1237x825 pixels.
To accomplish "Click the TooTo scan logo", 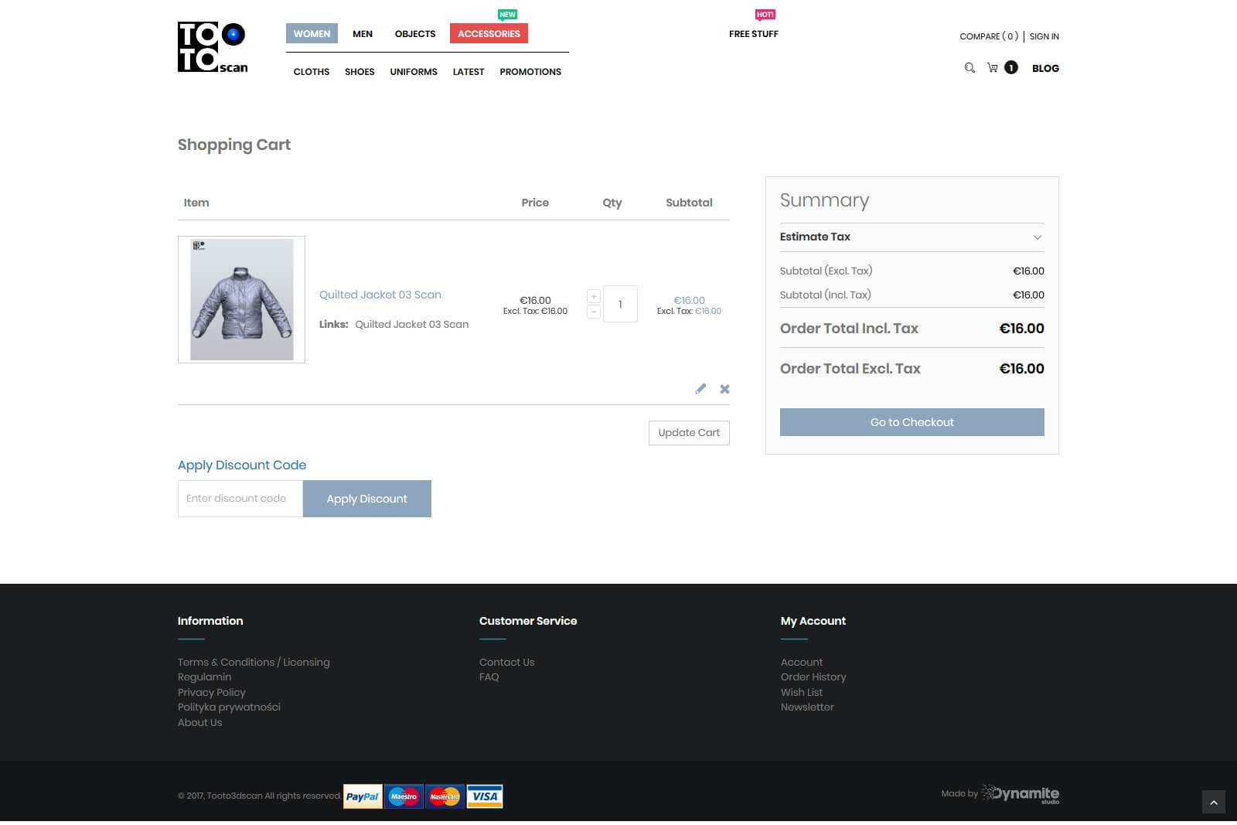I will tap(213, 47).
